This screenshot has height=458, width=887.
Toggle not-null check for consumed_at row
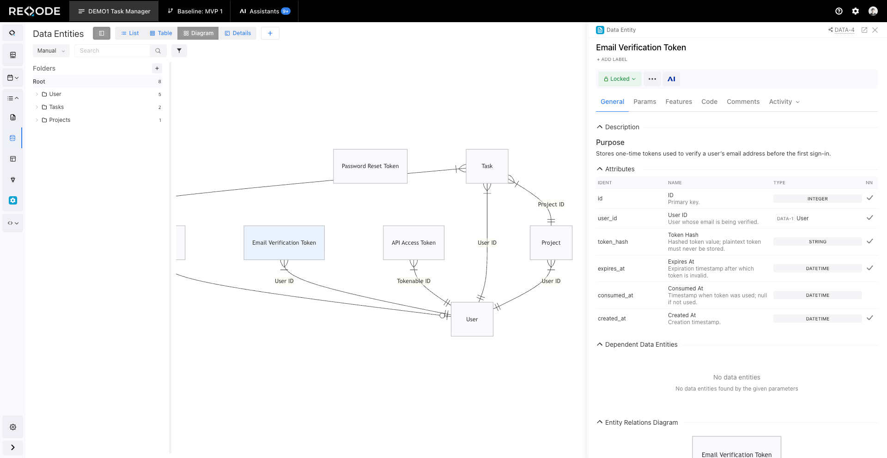tap(869, 295)
